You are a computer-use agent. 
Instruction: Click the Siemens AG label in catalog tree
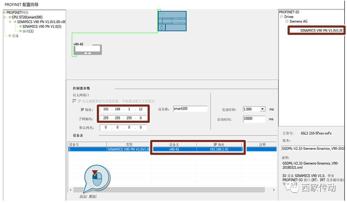pyautogui.click(x=298, y=21)
